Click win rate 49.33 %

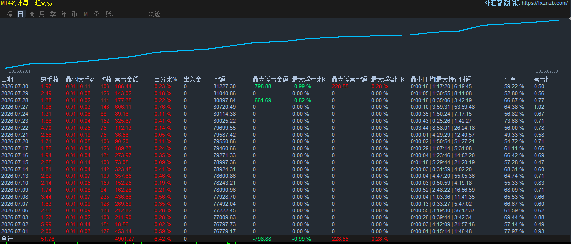(x=514, y=135)
